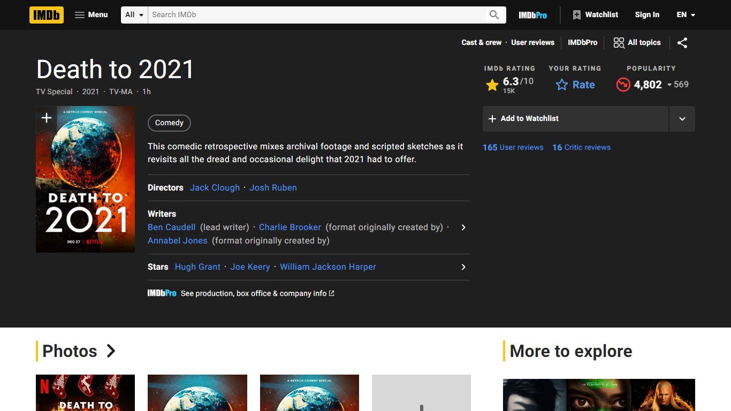Viewport: 731px width, 411px height.
Task: Open 165 User reviews
Action: [513, 148]
